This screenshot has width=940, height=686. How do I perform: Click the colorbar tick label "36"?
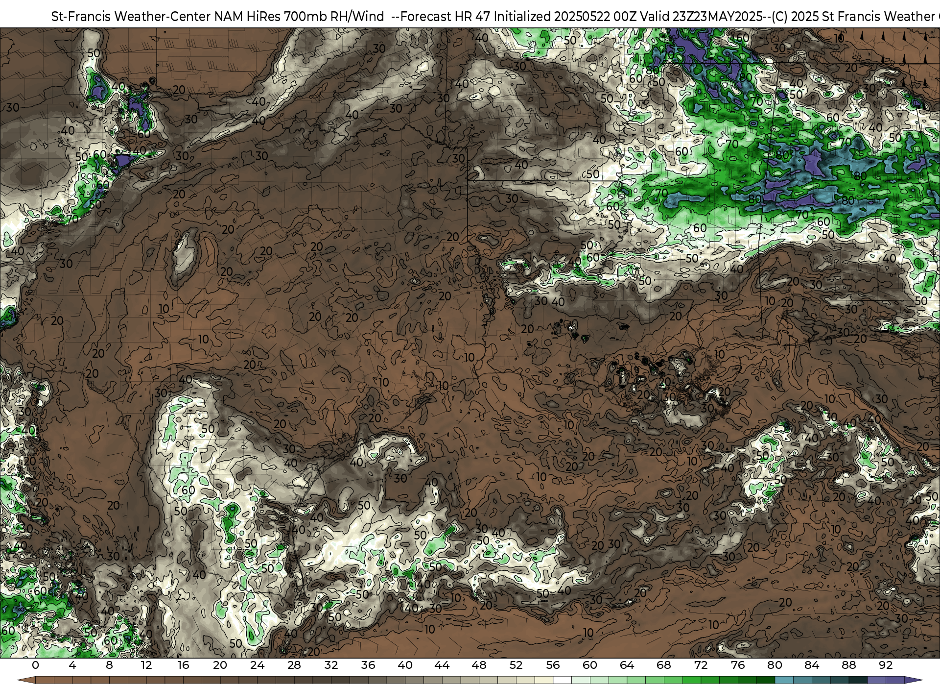point(368,665)
